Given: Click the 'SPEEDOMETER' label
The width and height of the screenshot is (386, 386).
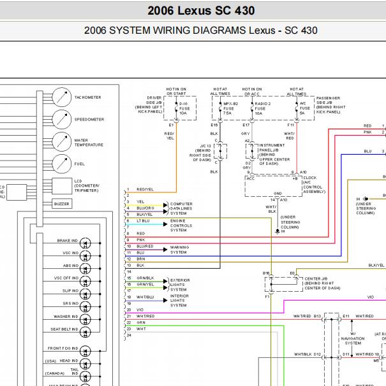Looking at the screenshot, I should click(89, 119).
